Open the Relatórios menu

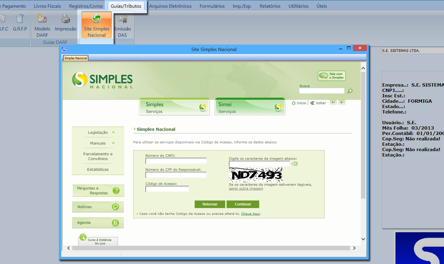click(x=270, y=6)
